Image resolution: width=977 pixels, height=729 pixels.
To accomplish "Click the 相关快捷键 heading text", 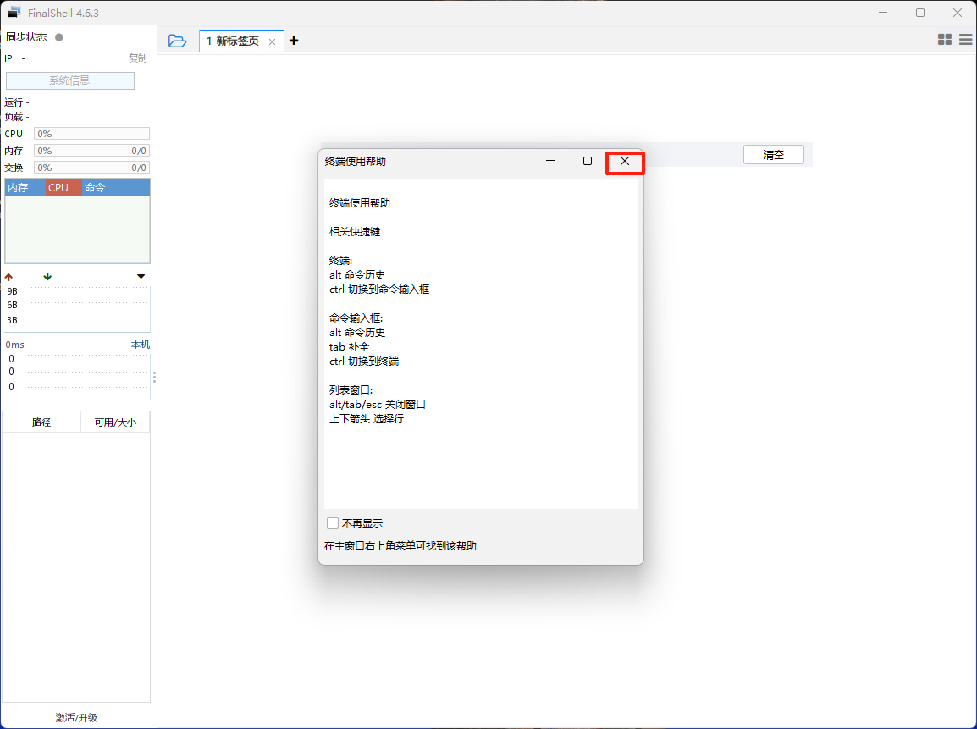I will coord(355,232).
